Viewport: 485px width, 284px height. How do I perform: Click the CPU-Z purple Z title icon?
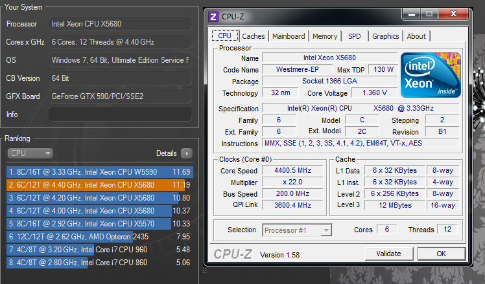point(213,17)
